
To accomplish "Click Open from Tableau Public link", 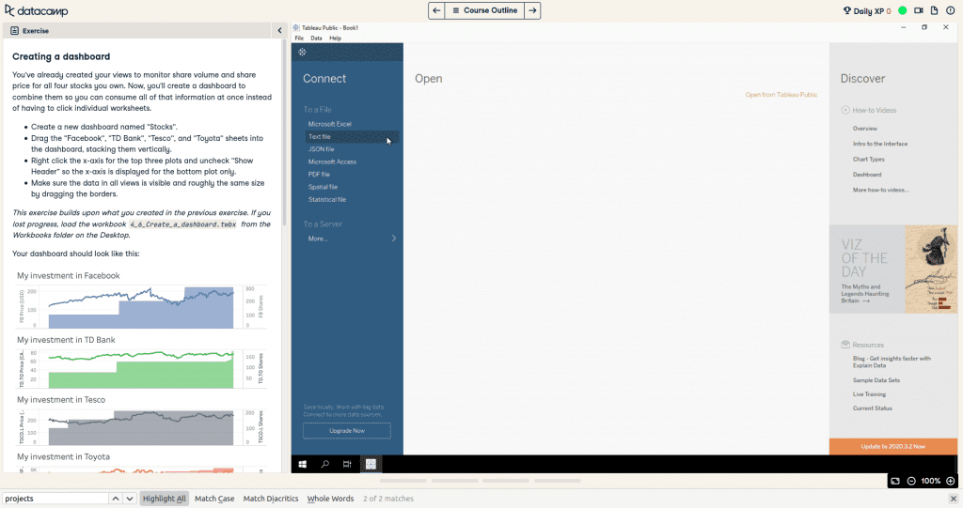I will (781, 95).
